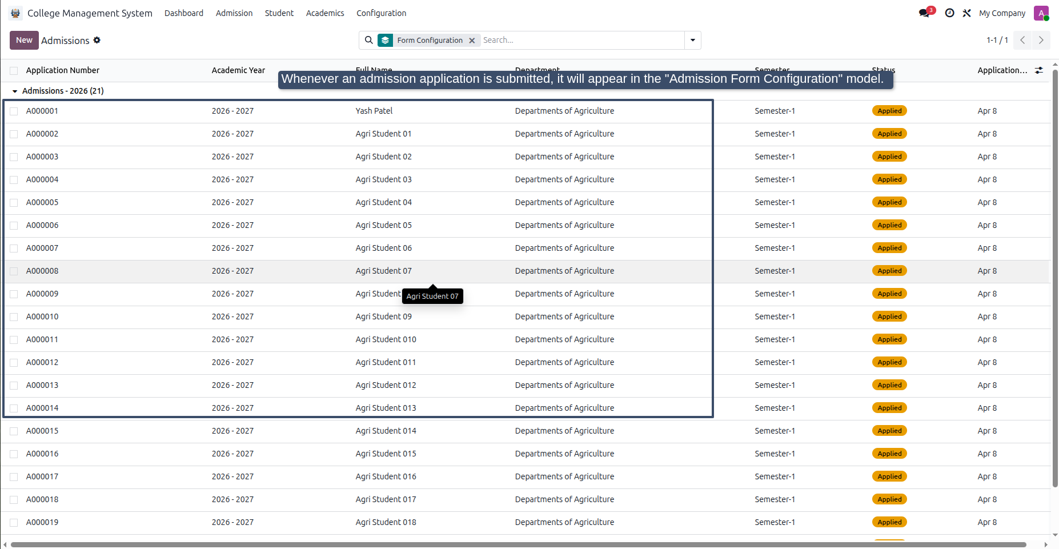Click the 1-1 / 1 pager counter
Screen dimensions: 1059x549
click(997, 40)
